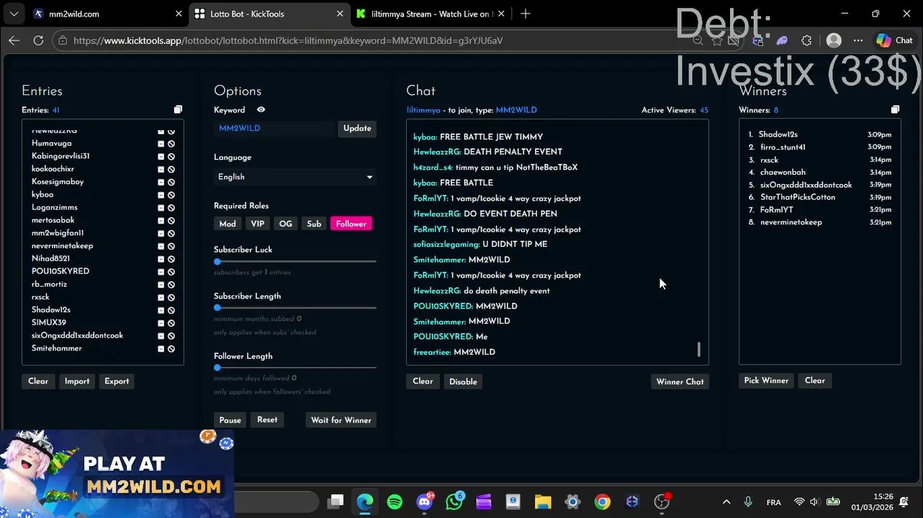Toggle the VIP required role

tap(257, 224)
